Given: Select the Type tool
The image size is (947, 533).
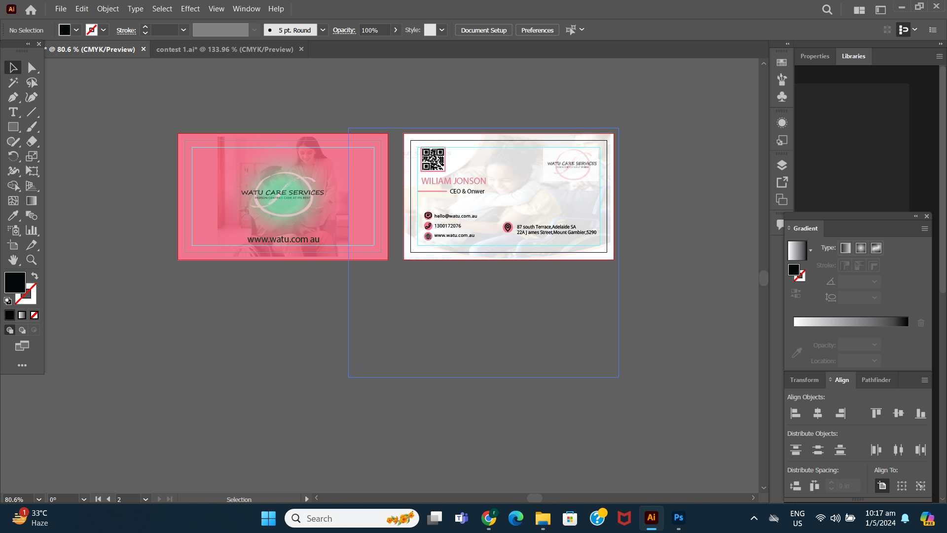Looking at the screenshot, I should (x=12, y=112).
